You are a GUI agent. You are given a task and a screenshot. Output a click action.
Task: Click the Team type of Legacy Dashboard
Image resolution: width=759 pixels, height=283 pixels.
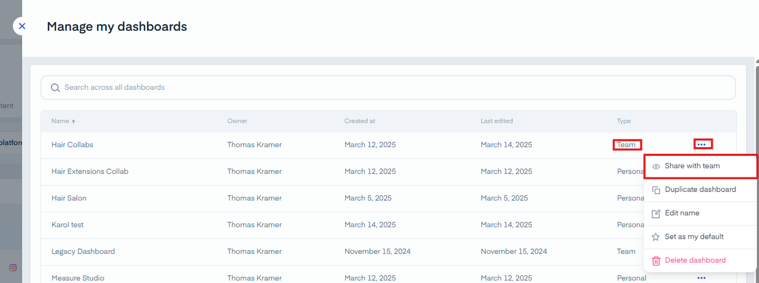click(626, 252)
